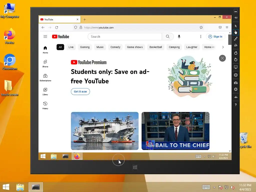256x192 pixels.
Task: Click the Save to Pocket icon
Action: [x=220, y=27]
